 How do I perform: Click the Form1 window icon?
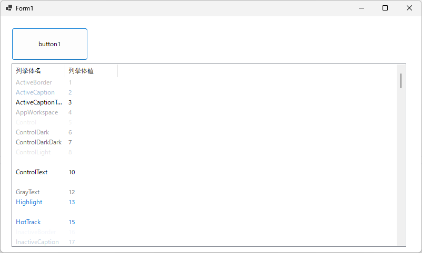[x=9, y=8]
